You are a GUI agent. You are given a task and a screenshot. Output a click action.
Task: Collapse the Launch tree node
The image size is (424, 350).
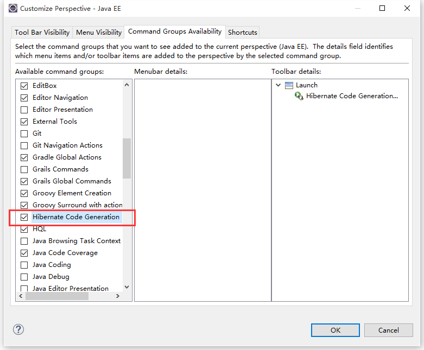(x=279, y=85)
